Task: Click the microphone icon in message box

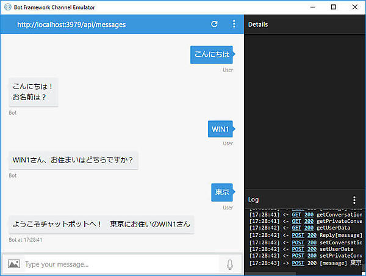Action: click(230, 264)
